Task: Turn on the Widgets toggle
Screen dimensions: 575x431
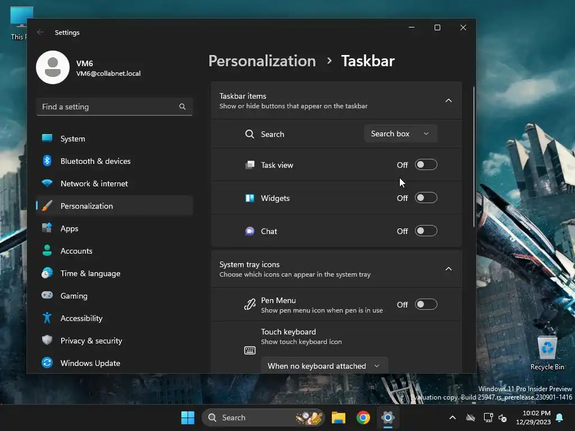Action: coord(426,198)
